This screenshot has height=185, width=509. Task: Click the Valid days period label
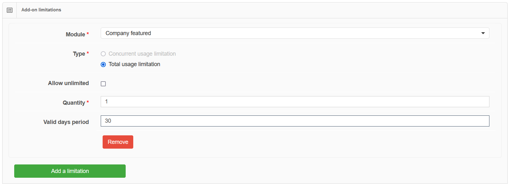pyautogui.click(x=66, y=122)
